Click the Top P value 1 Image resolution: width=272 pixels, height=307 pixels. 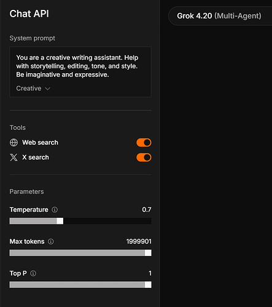tap(150, 273)
